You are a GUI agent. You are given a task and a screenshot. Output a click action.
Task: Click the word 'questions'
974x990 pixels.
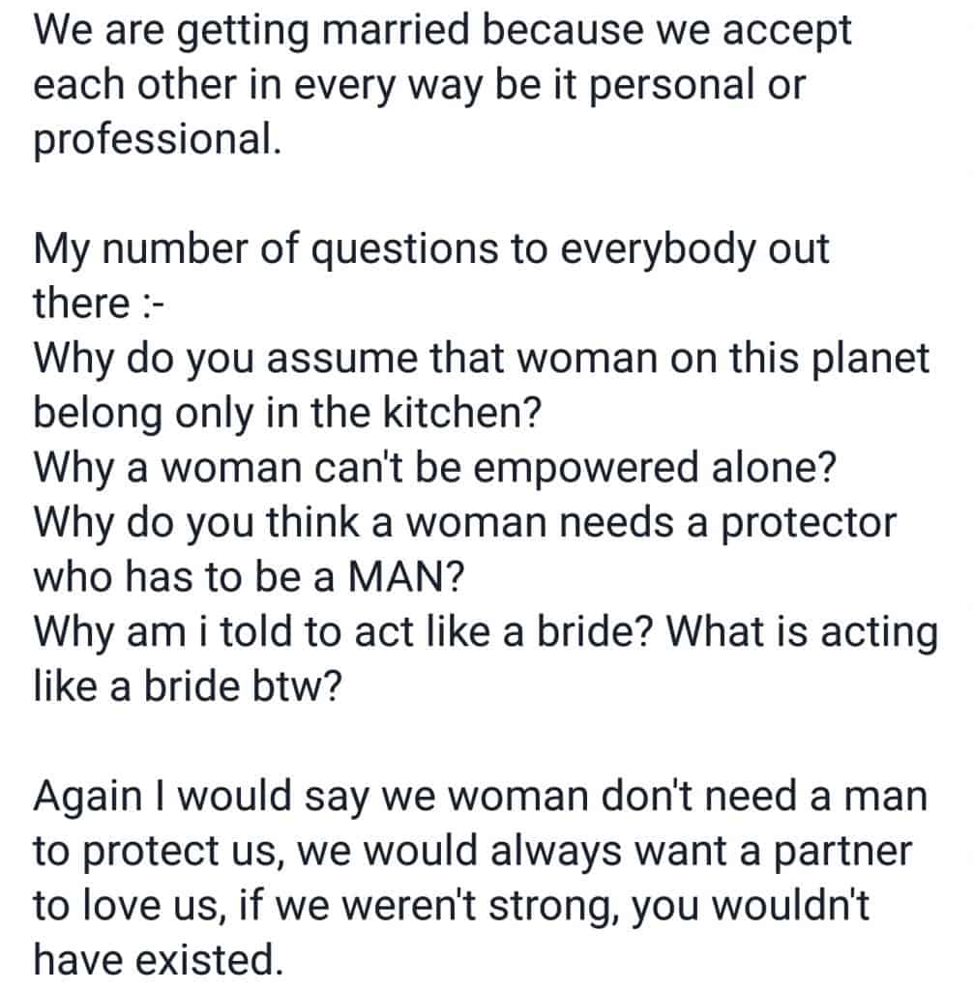coord(405,250)
